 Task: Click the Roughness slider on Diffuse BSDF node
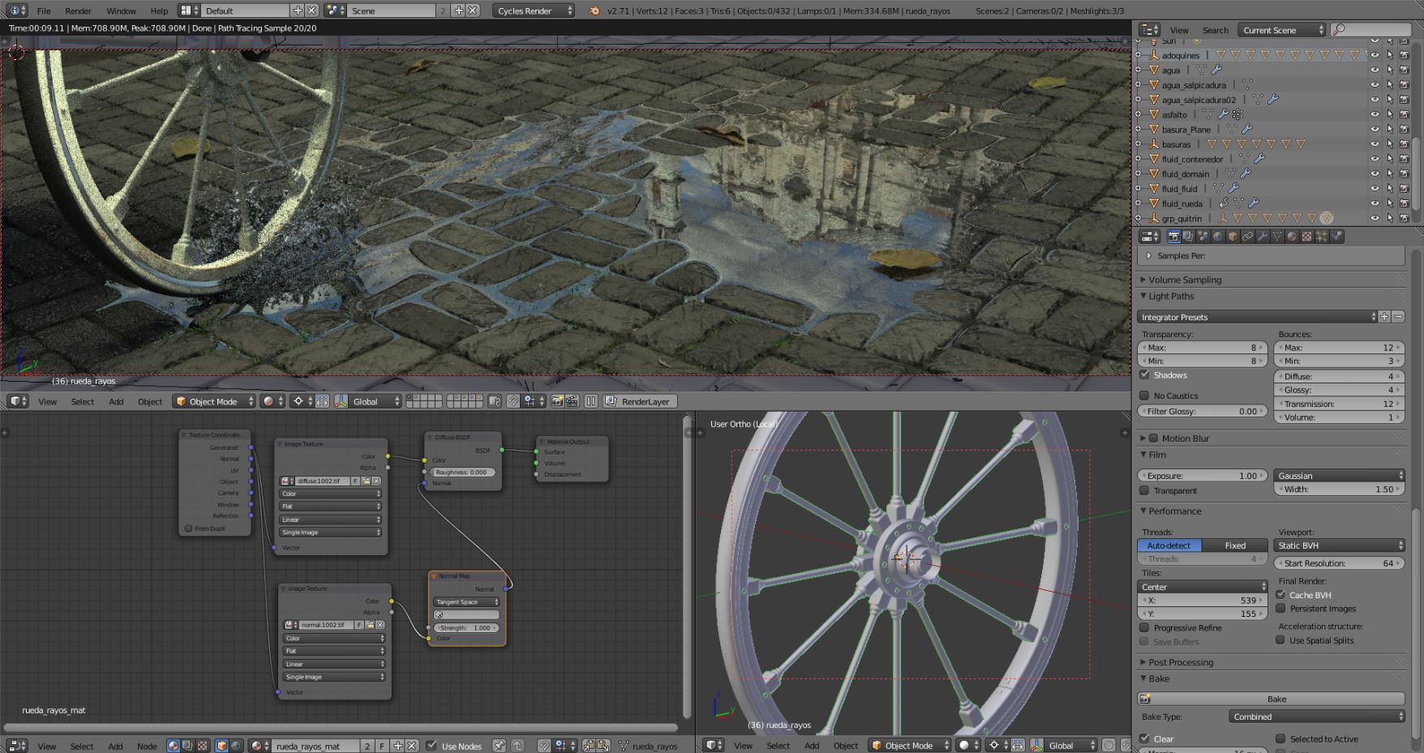pos(463,472)
